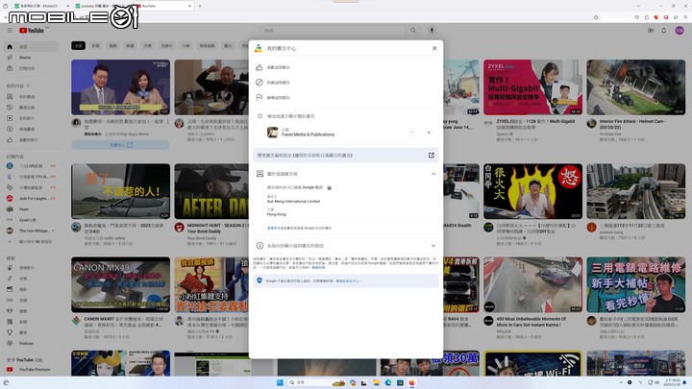This screenshot has height=389, width=692.
Task: Click the shield icon in the Google privacy banner
Action: (x=259, y=280)
